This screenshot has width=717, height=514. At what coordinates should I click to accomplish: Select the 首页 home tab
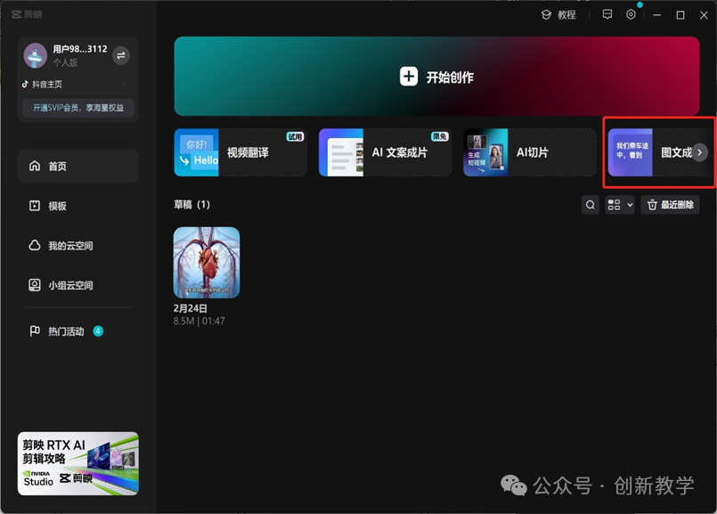(78, 166)
